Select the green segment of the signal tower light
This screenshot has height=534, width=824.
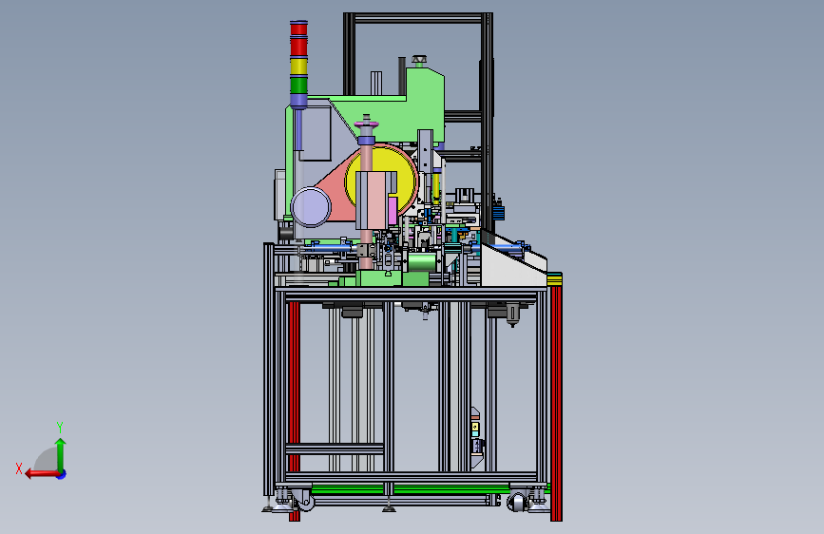[x=298, y=85]
